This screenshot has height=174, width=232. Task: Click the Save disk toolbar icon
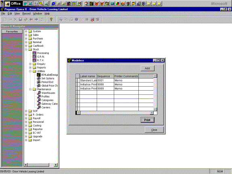click(21, 19)
